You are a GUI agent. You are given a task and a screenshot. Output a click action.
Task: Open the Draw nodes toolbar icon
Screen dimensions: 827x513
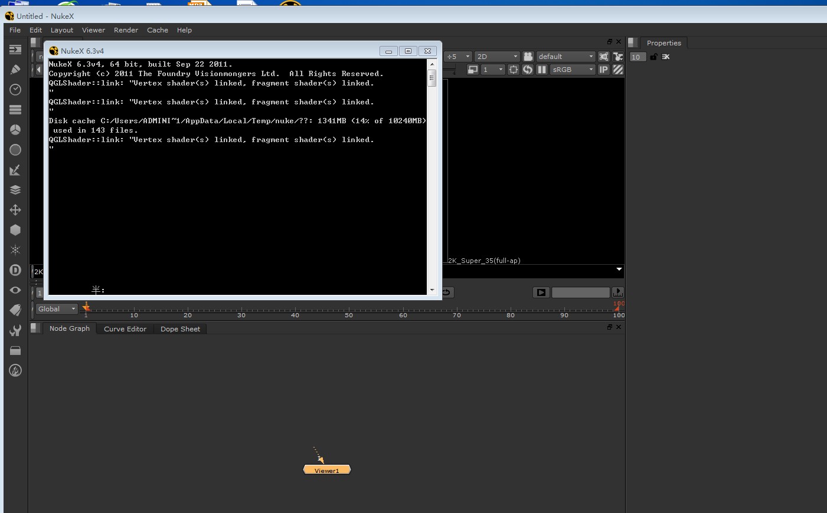coord(15,70)
